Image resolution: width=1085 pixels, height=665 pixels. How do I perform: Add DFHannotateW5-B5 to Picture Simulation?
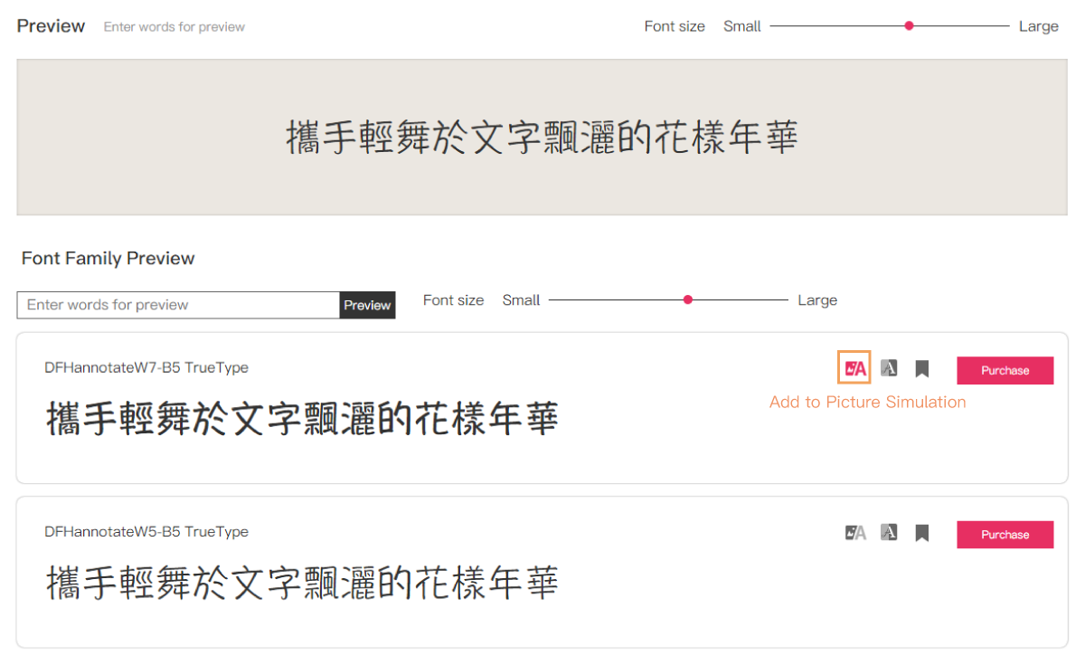pyautogui.click(x=854, y=533)
